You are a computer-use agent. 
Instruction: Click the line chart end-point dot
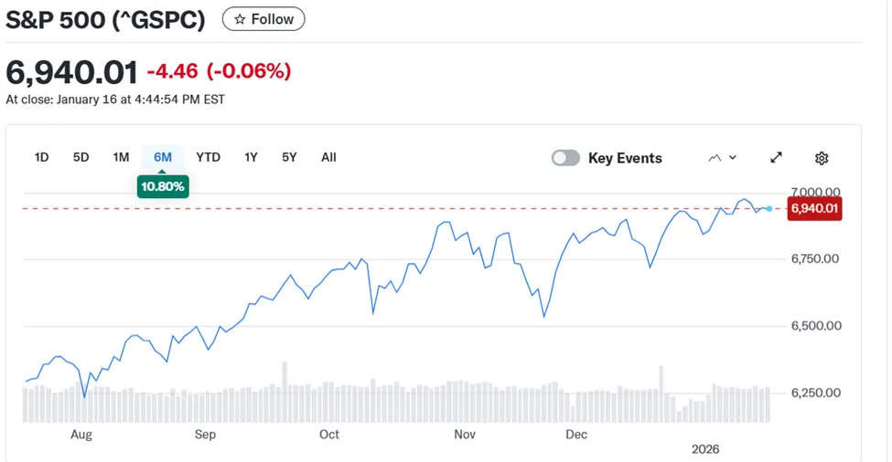tap(768, 209)
